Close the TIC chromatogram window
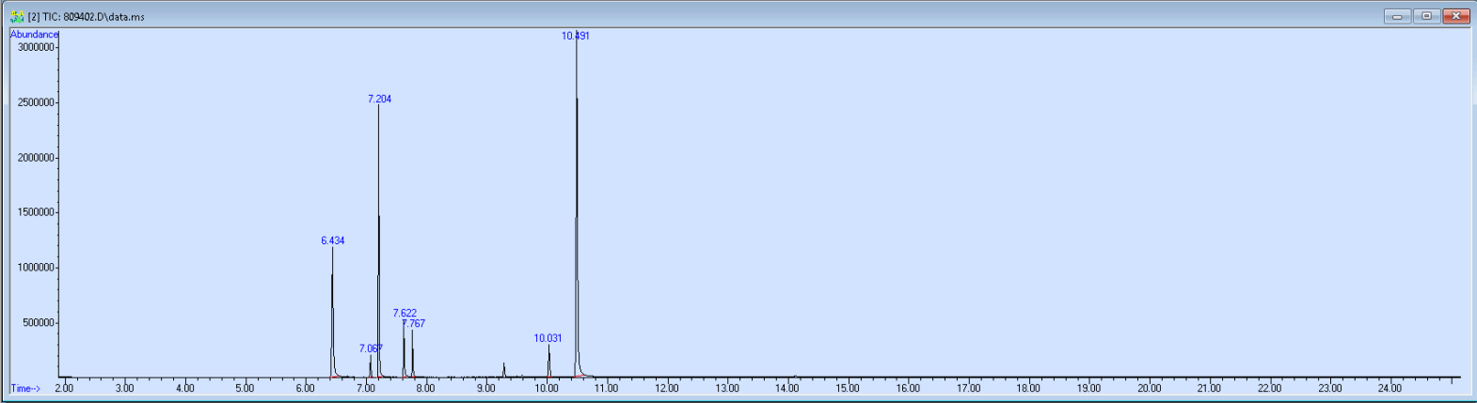The width and height of the screenshot is (1477, 403). pos(1456,16)
